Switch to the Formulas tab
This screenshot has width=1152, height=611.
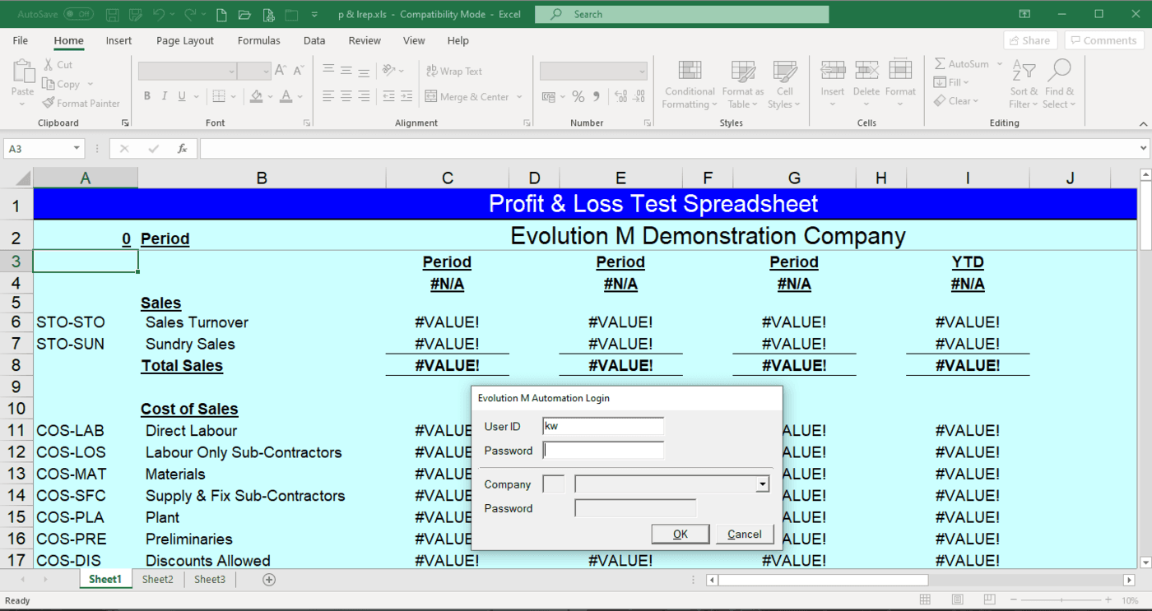click(258, 40)
